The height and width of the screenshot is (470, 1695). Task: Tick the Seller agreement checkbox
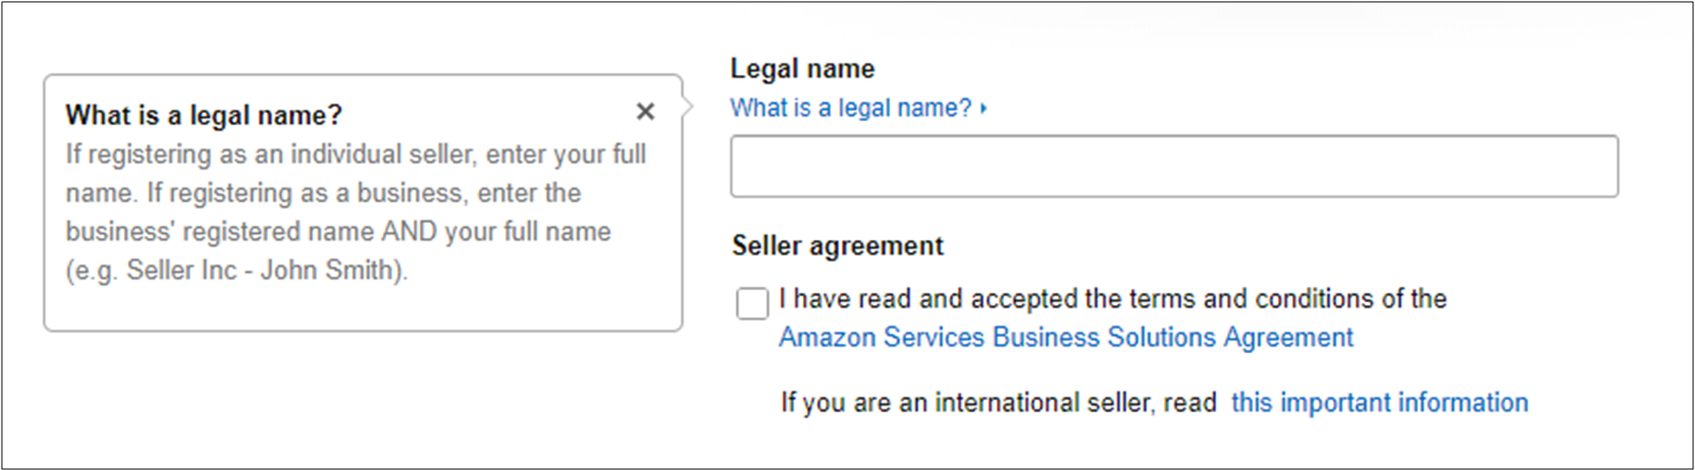pyautogui.click(x=753, y=304)
